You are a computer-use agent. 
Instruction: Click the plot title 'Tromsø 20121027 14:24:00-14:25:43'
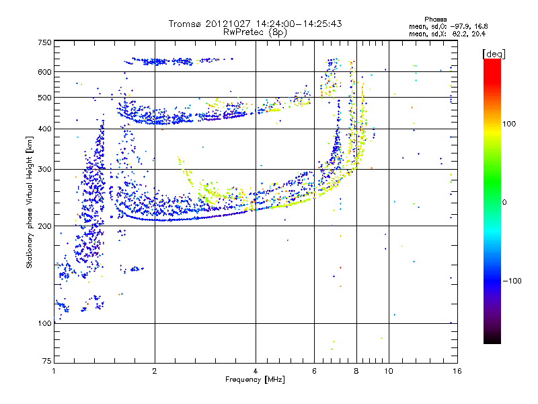(x=256, y=24)
